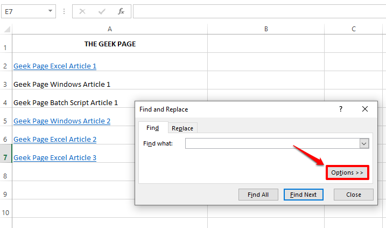
Task: Open the Name Box dropdown arrow
Action: coord(50,11)
